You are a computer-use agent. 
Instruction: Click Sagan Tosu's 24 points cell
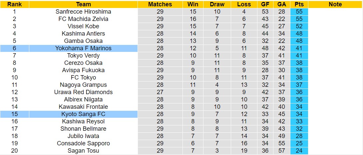point(299,151)
